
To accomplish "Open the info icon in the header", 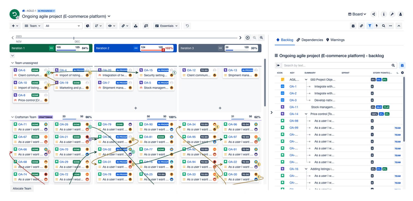I will pyautogui.click(x=384, y=14).
